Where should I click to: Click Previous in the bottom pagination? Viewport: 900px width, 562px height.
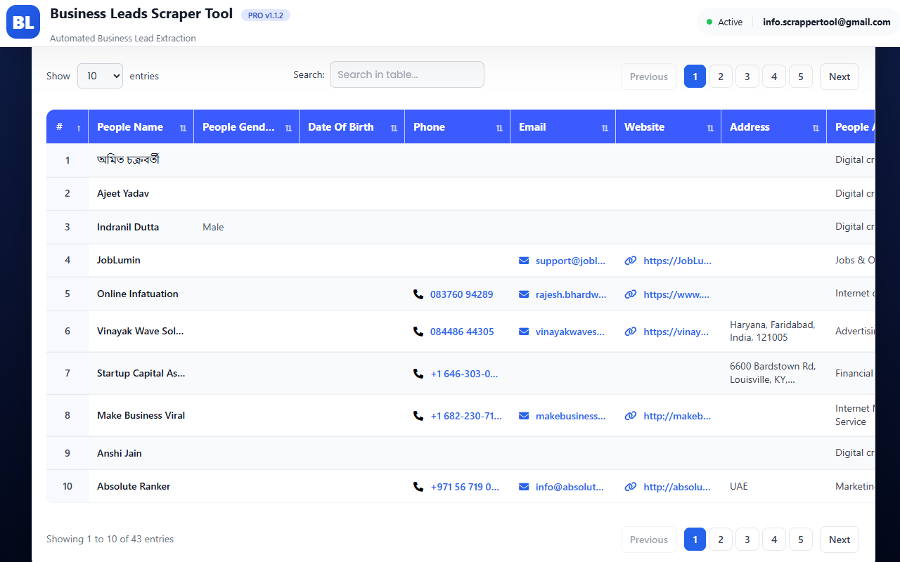[649, 540]
